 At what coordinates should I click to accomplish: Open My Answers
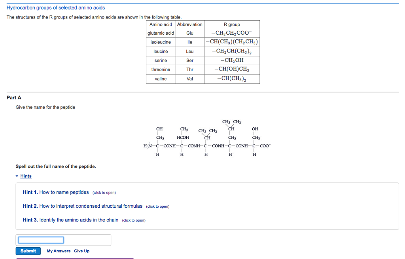(x=58, y=251)
